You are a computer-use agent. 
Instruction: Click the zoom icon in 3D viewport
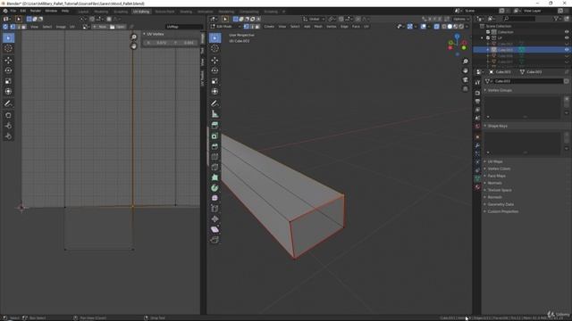tap(466, 62)
